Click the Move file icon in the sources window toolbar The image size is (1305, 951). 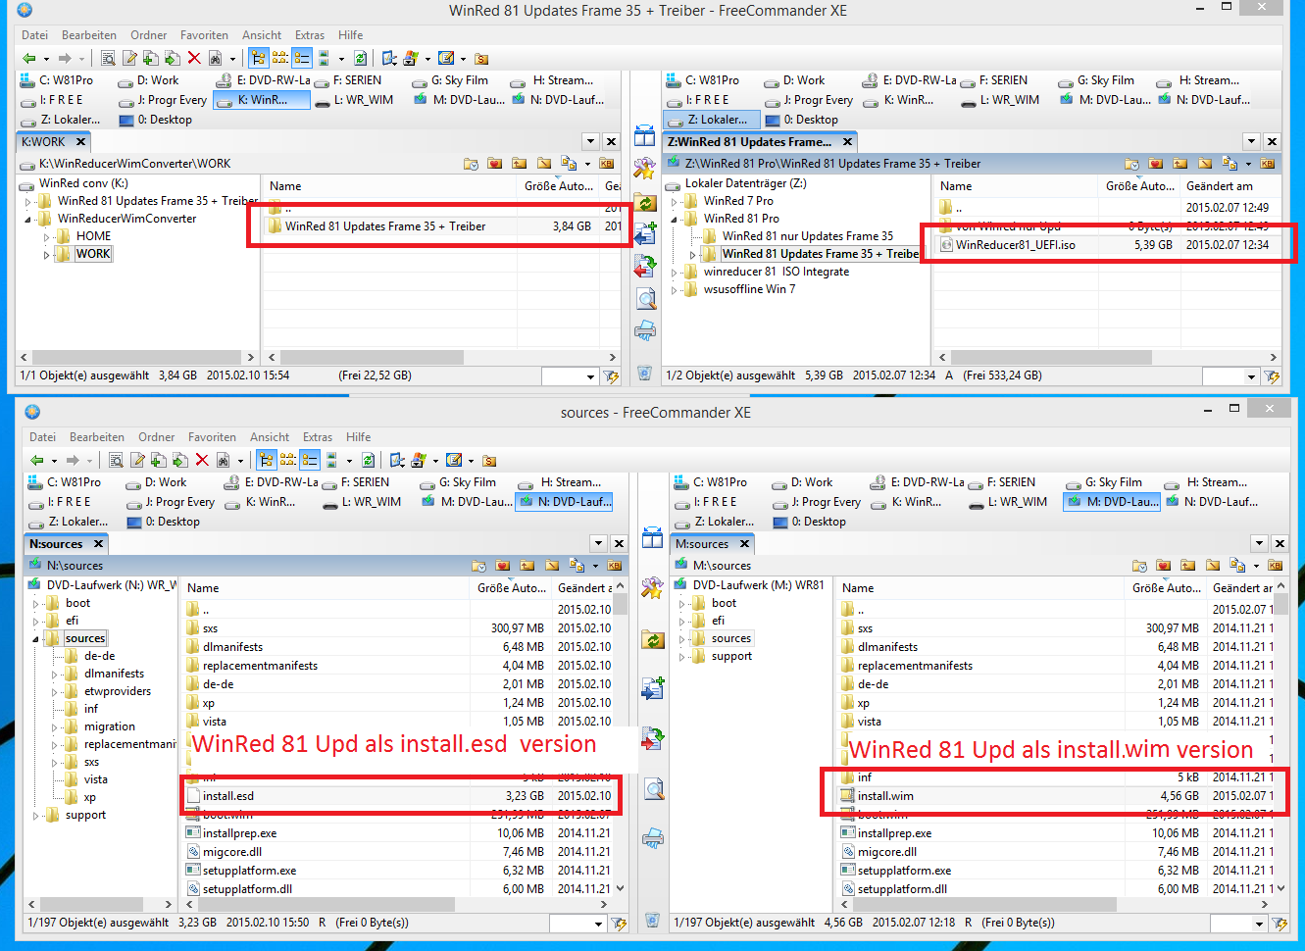coord(180,460)
